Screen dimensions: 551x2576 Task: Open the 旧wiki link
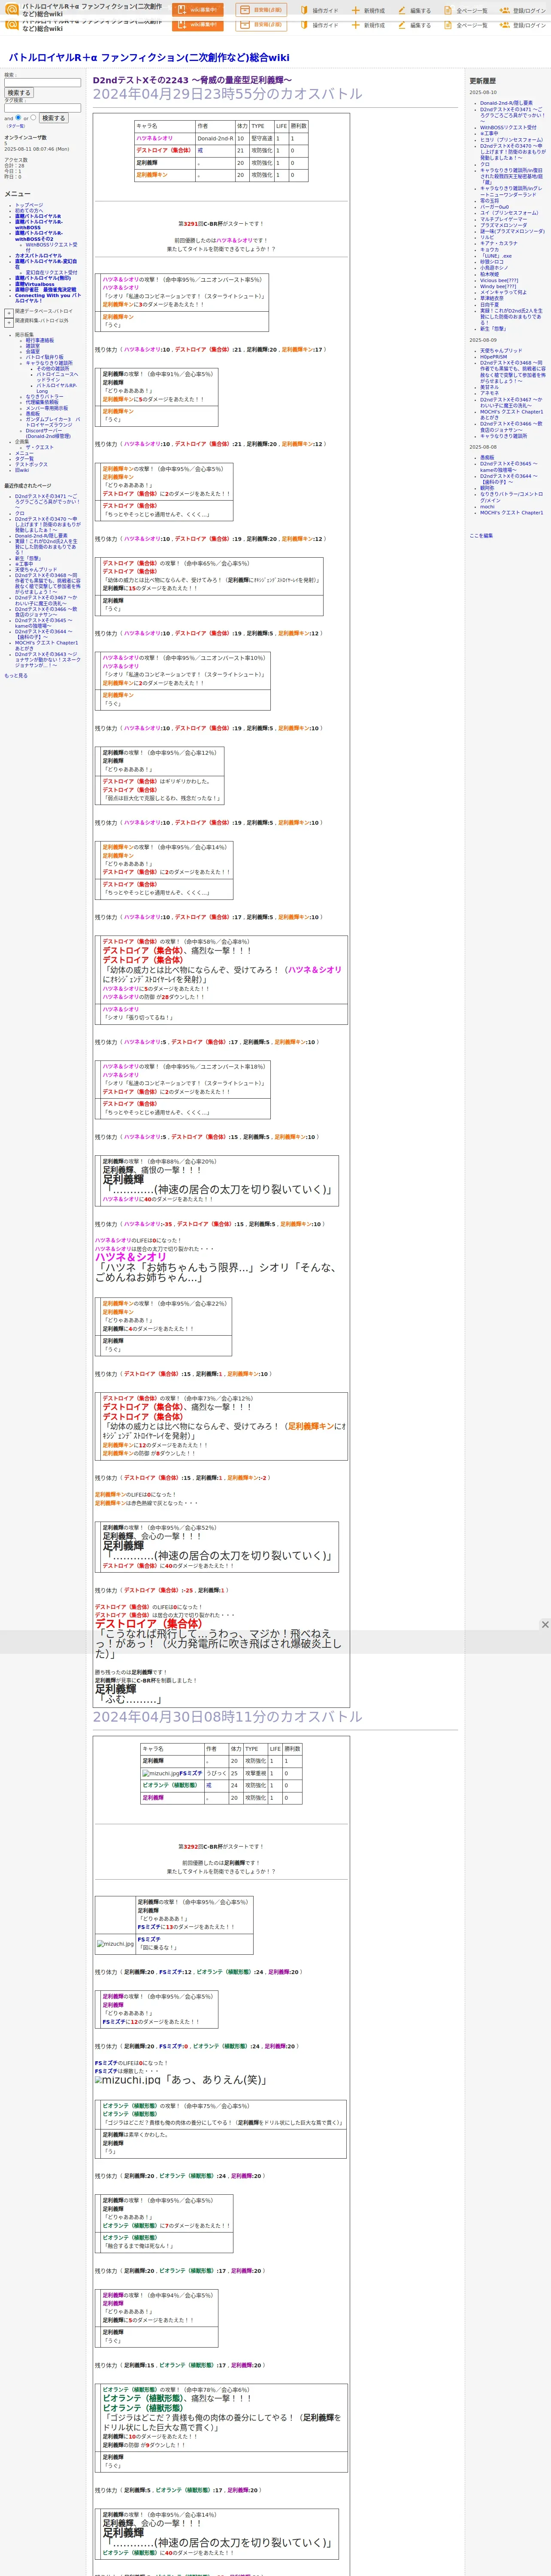coord(22,470)
